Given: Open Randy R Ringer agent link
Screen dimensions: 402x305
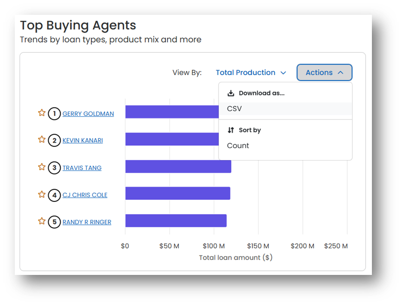Looking at the screenshot, I should point(87,222).
